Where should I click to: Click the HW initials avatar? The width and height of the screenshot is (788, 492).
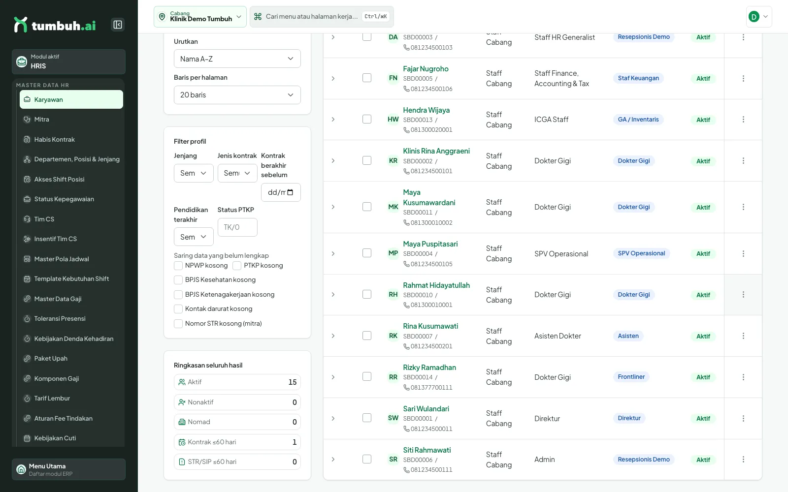[x=393, y=119]
